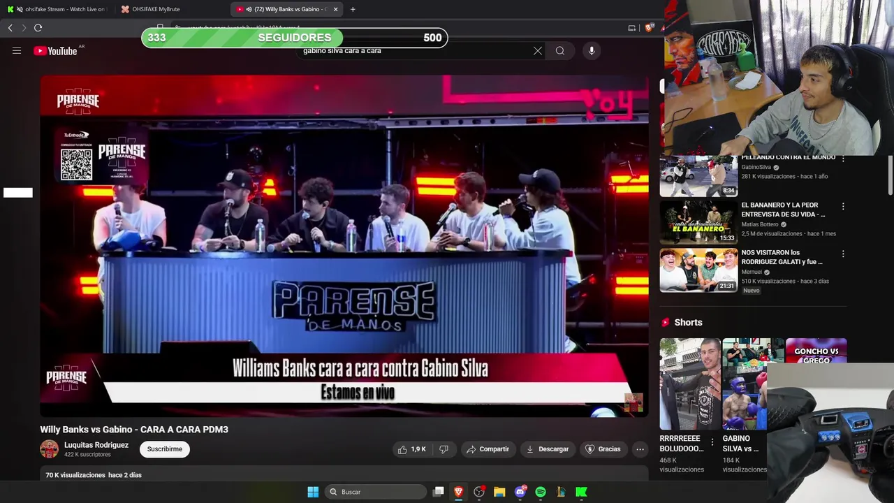
Task: Go to the YouTube home logo
Action: 55,51
